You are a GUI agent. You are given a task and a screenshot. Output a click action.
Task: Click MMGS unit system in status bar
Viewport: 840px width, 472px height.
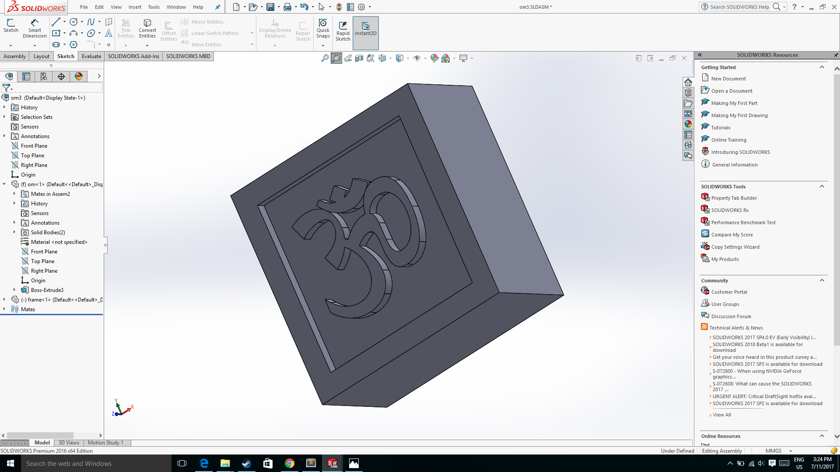click(773, 451)
